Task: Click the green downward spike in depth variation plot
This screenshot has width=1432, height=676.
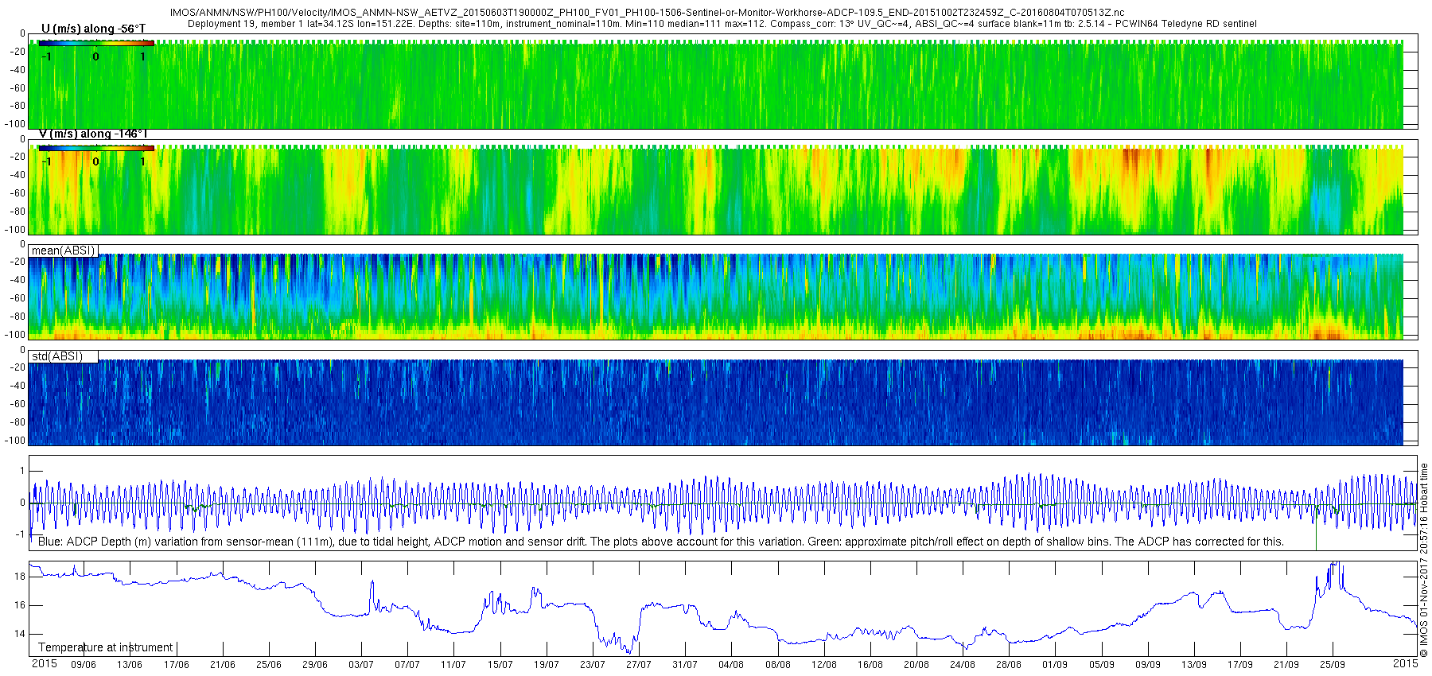Action: (x=1316, y=529)
